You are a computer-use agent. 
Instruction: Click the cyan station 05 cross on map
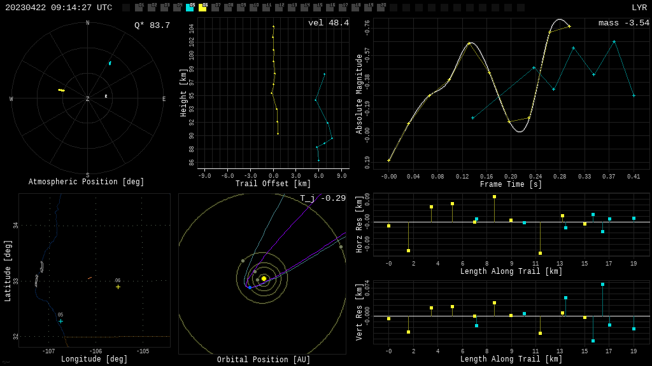(x=61, y=321)
